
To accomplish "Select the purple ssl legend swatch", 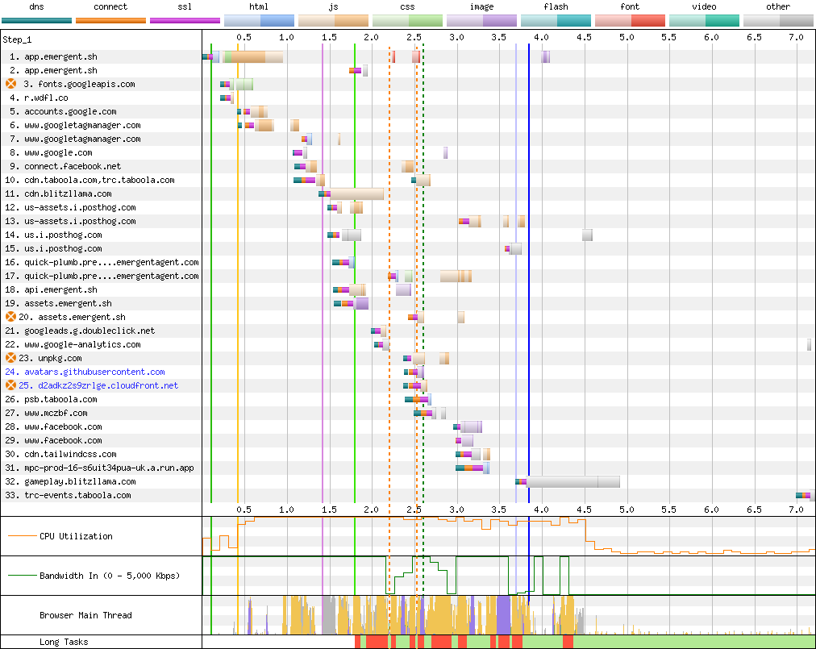I will (185, 20).
